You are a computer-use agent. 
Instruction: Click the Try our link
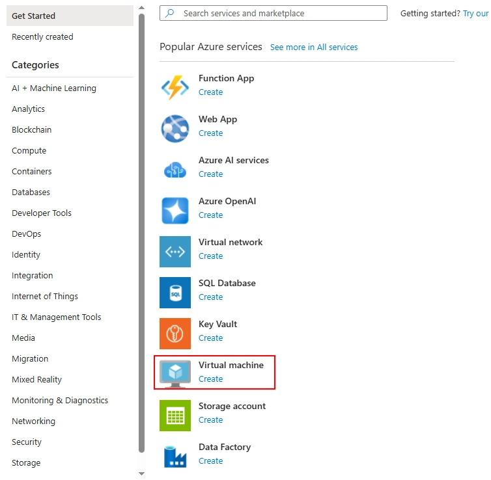[x=475, y=14]
